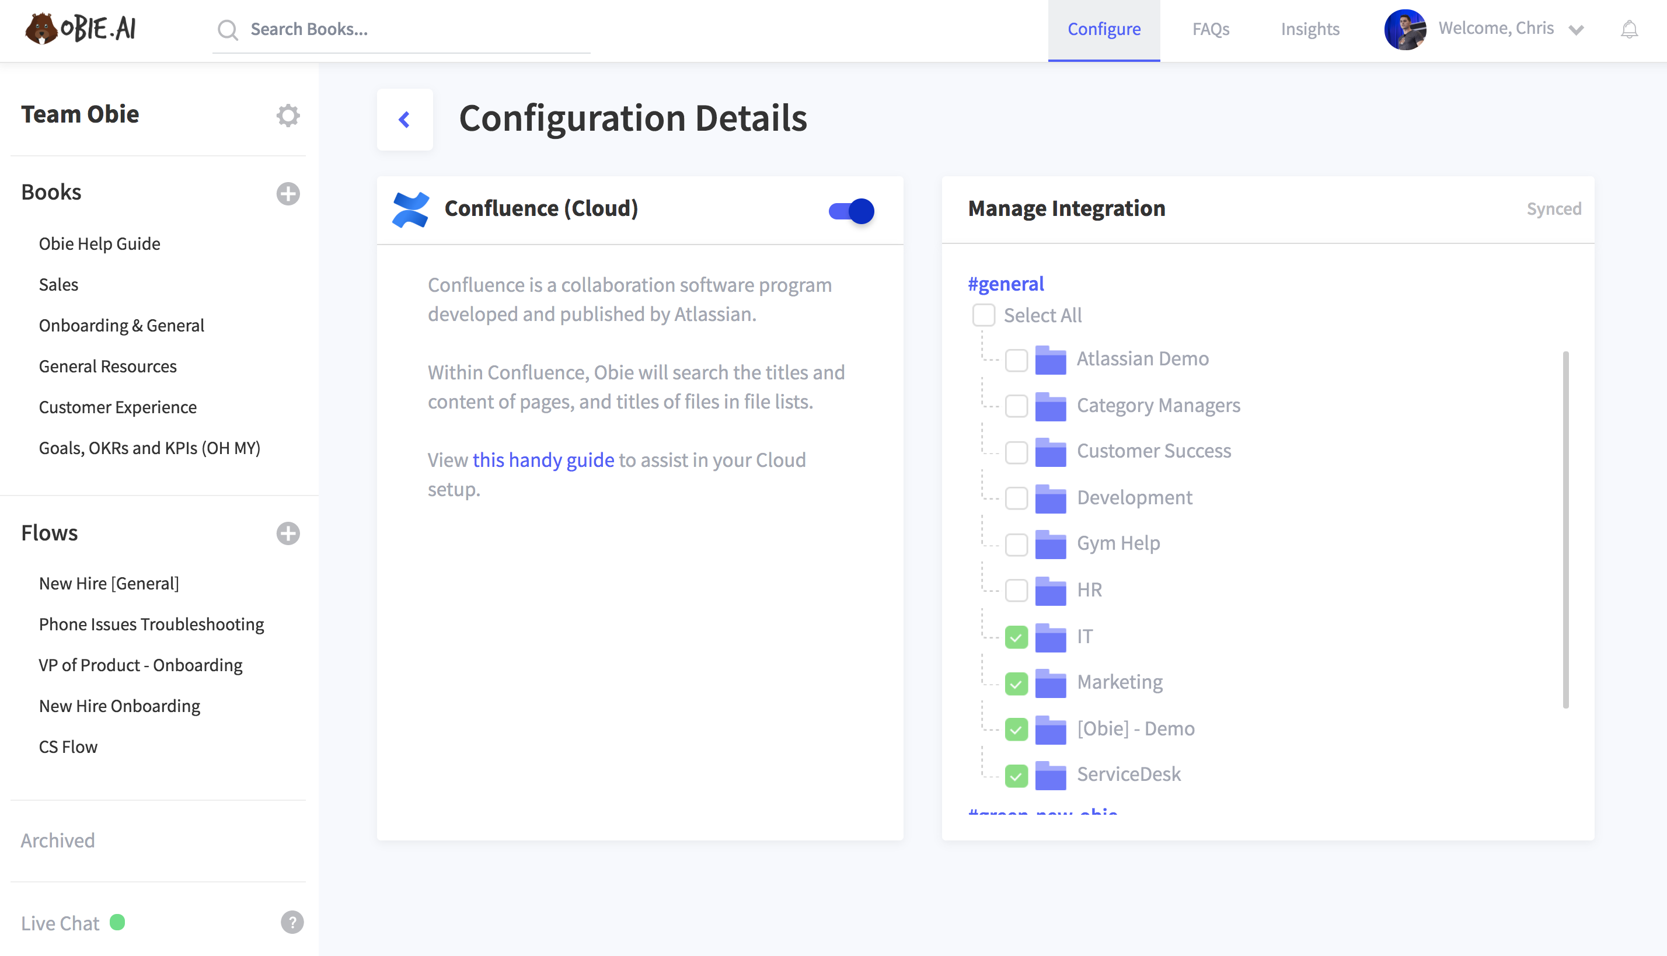Click Chris's profile avatar
The width and height of the screenshot is (1667, 956).
pos(1405,30)
